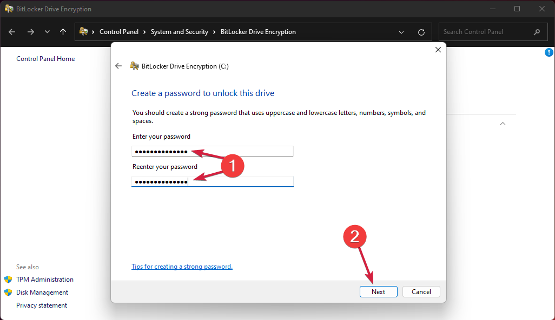Navigate to System and Security breadcrumb
555x320 pixels.
click(x=180, y=31)
